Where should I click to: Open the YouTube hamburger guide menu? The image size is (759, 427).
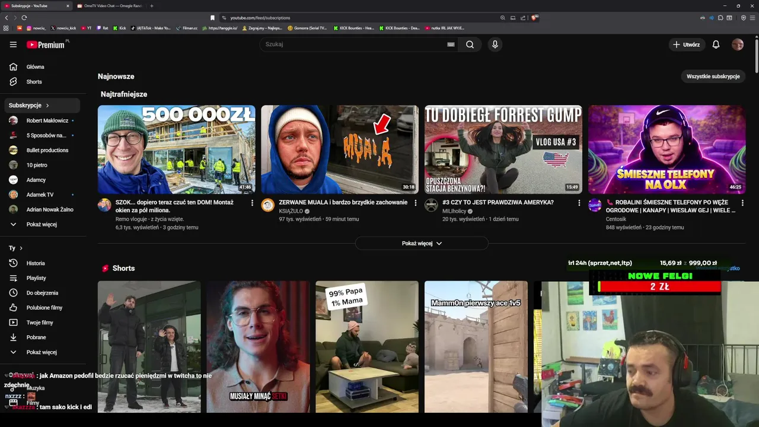pos(13,44)
